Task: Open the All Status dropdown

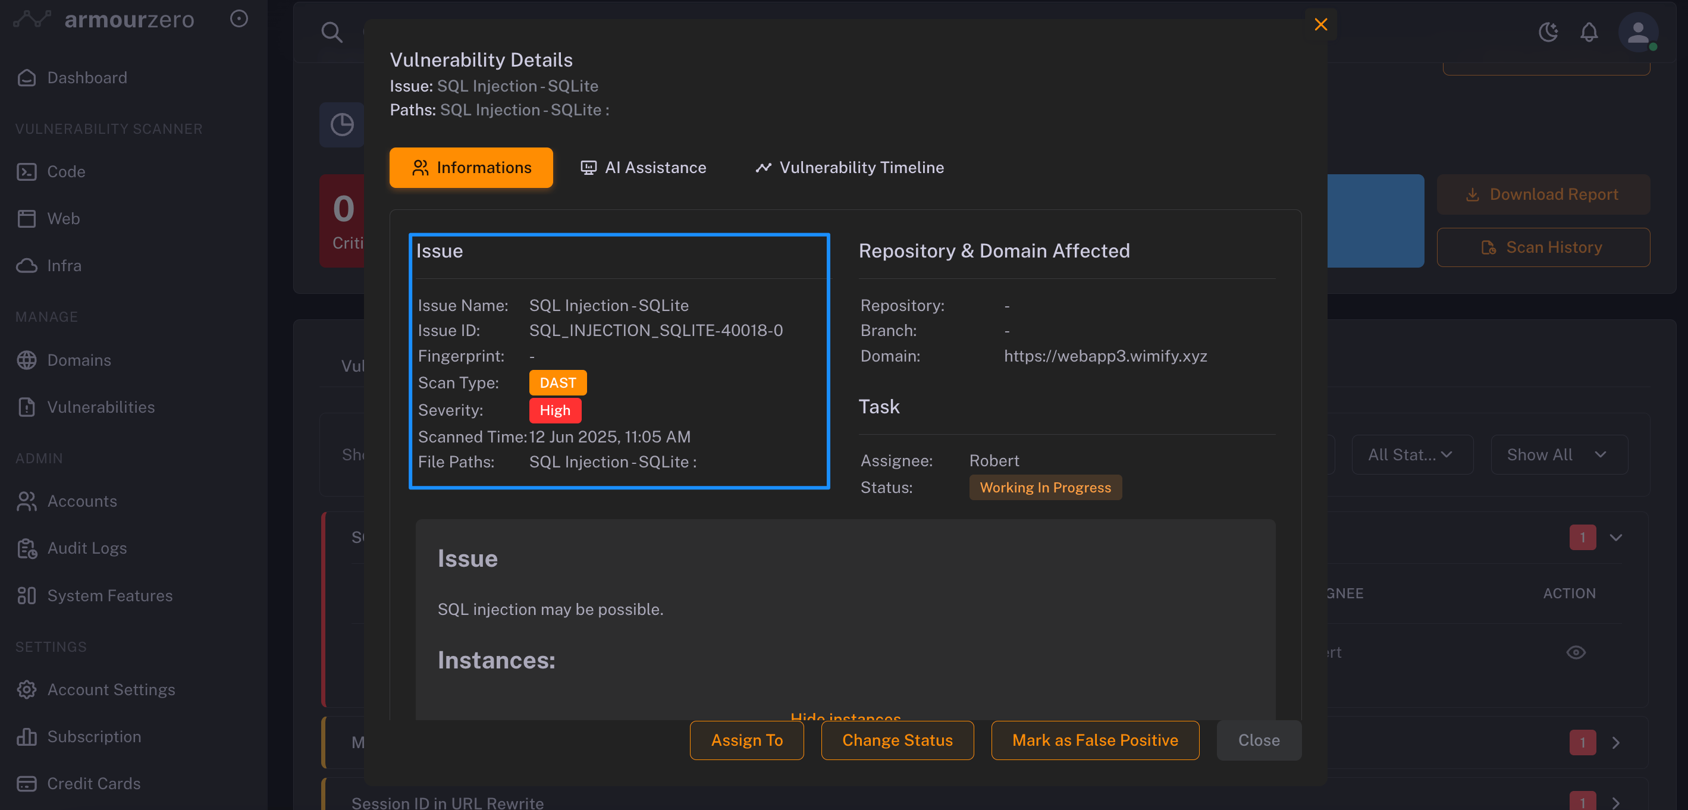Action: (1411, 454)
